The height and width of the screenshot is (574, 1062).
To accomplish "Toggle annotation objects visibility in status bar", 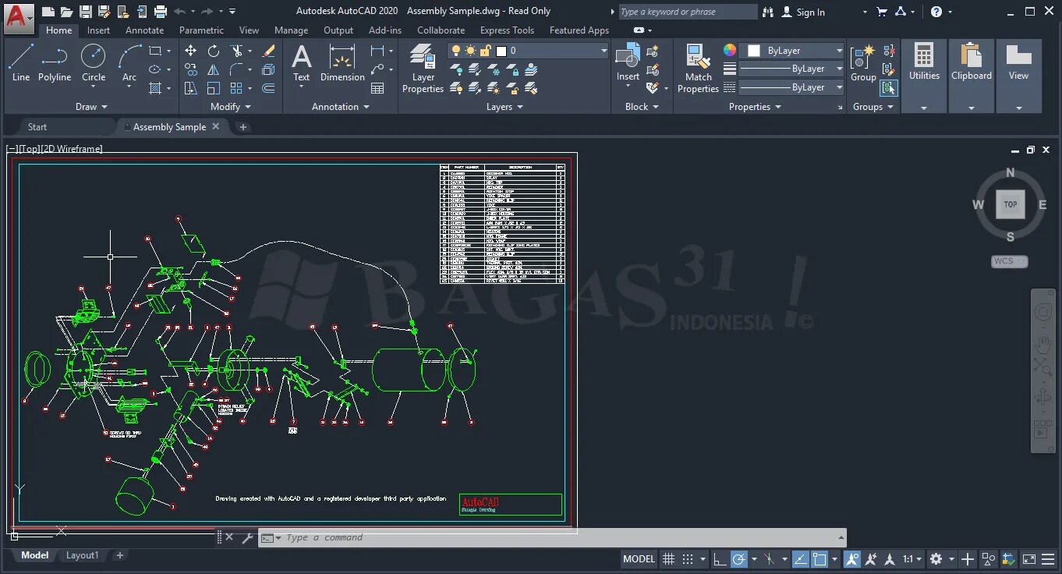I will [852, 559].
